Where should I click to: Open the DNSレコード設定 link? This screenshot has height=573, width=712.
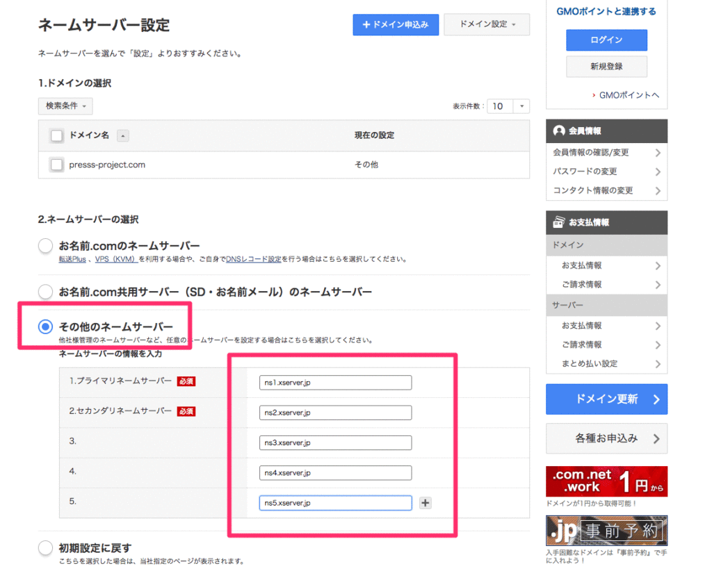(x=253, y=260)
